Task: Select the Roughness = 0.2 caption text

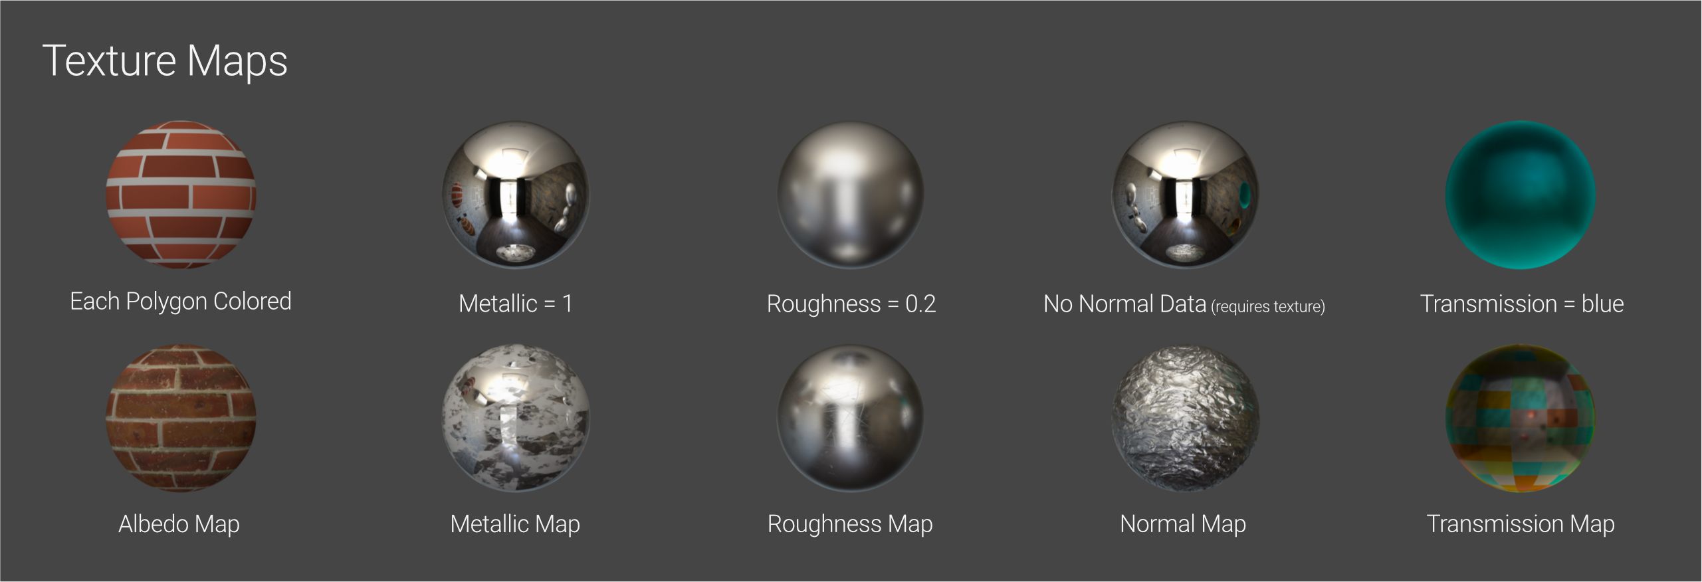Action: point(851,304)
